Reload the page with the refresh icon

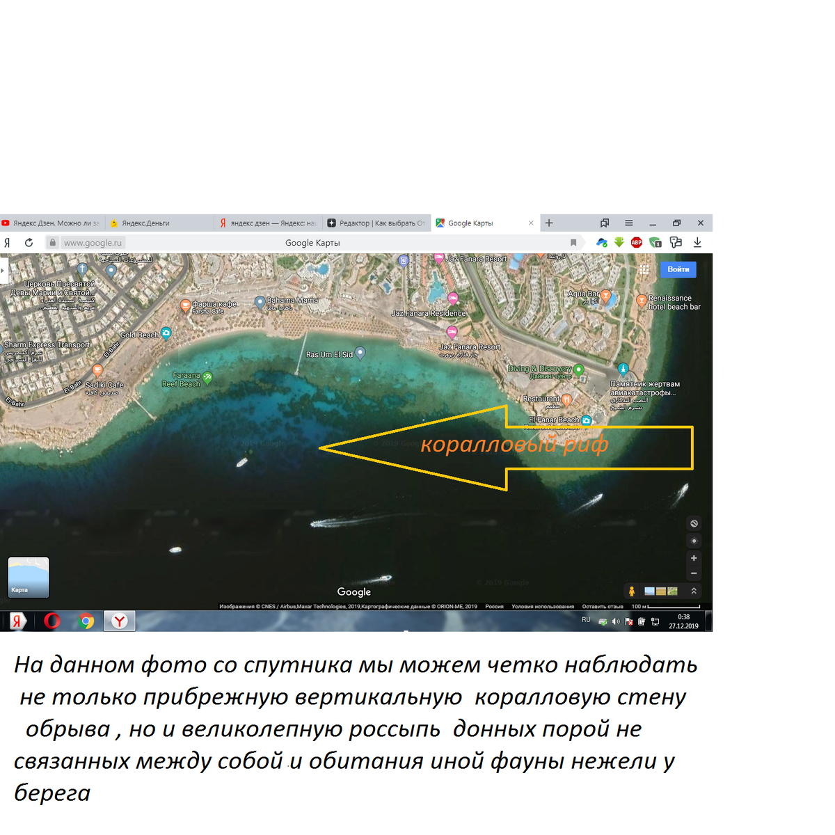[29, 242]
